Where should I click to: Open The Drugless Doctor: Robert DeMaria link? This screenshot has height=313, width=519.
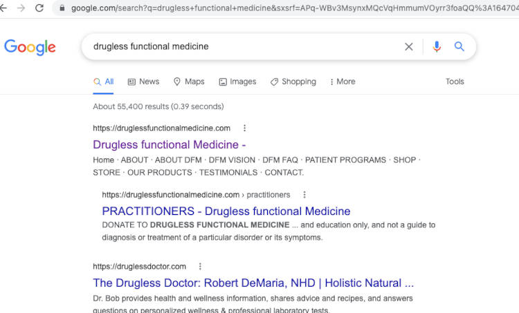(253, 283)
